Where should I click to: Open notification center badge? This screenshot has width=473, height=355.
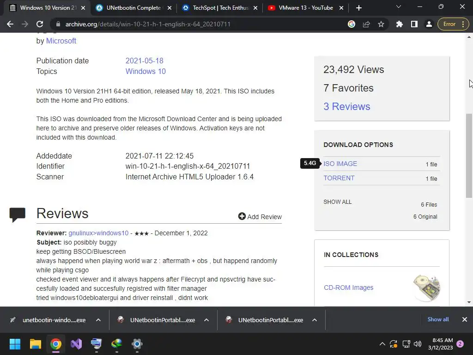point(460,344)
